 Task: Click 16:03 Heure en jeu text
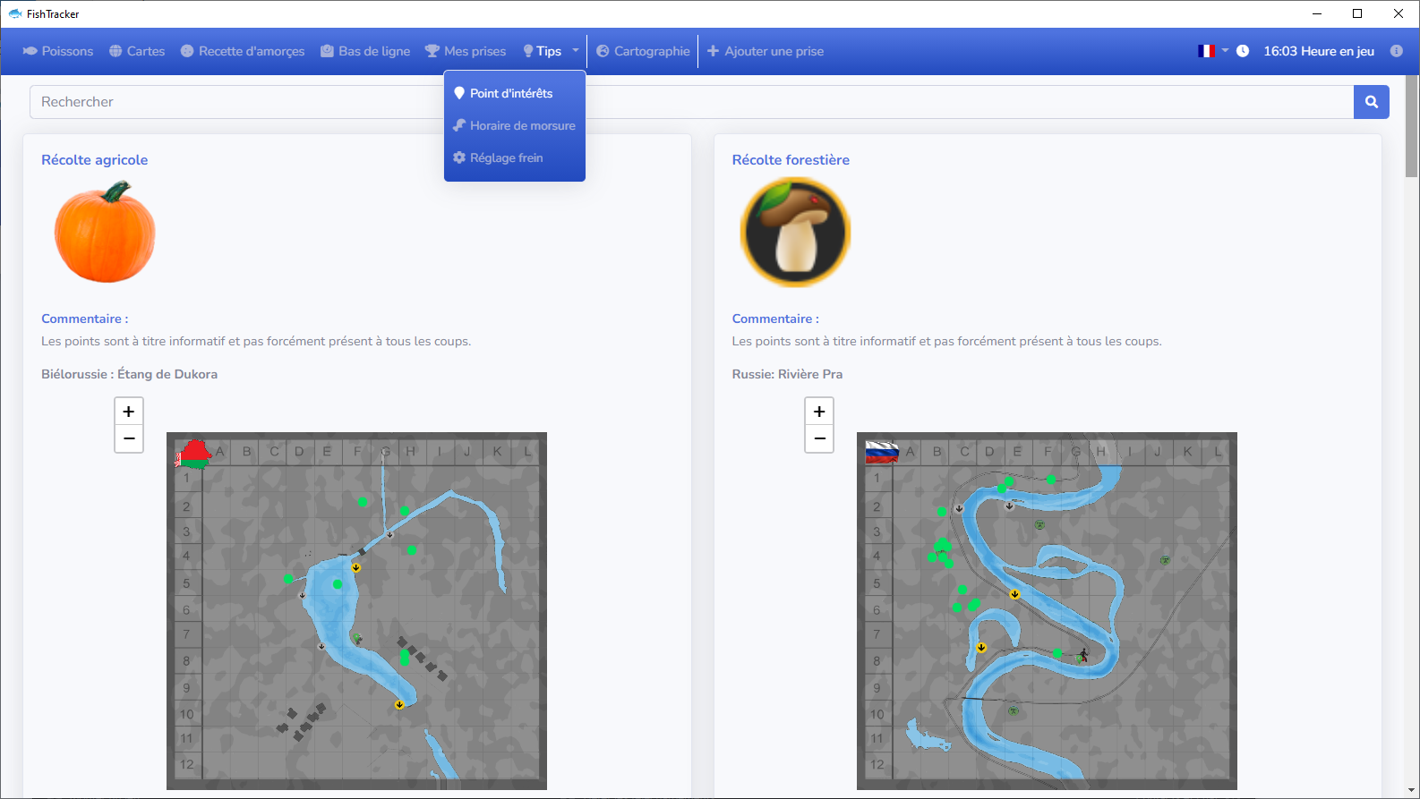pos(1319,51)
